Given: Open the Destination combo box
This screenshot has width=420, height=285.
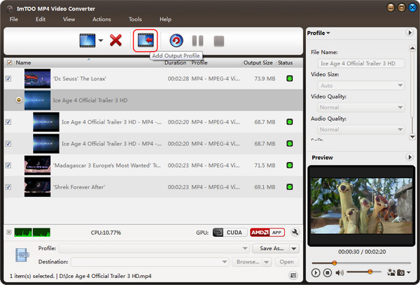Looking at the screenshot, I should pos(150,262).
